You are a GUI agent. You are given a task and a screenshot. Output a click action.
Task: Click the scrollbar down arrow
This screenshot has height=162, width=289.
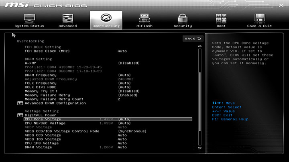coord(199,148)
